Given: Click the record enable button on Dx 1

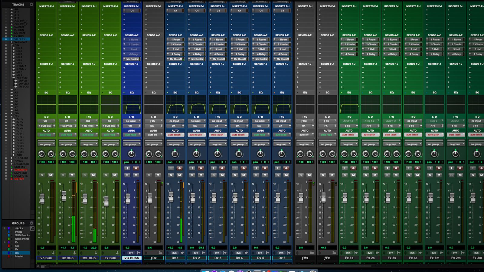Looking at the screenshot, I should [x=180, y=168].
